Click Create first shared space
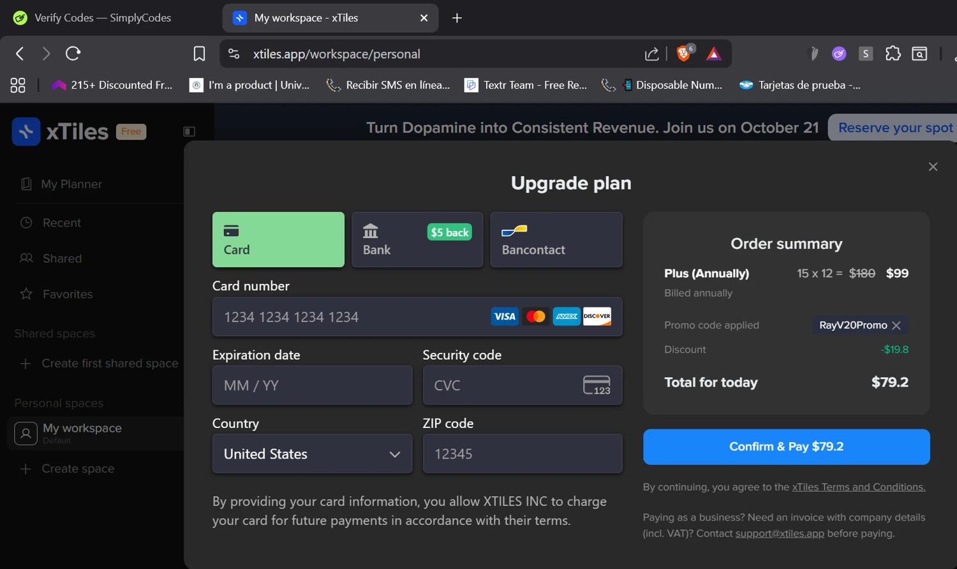Image resolution: width=957 pixels, height=569 pixels. [x=99, y=363]
